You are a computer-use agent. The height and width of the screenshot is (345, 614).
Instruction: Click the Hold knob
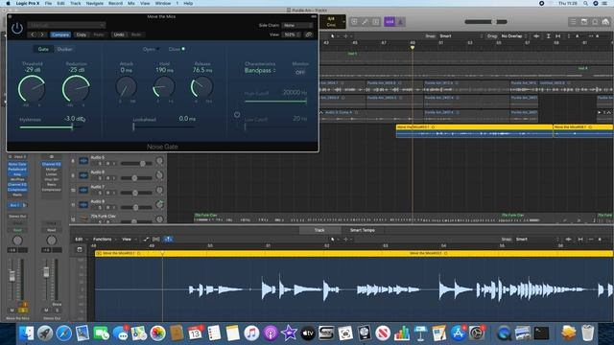[164, 87]
